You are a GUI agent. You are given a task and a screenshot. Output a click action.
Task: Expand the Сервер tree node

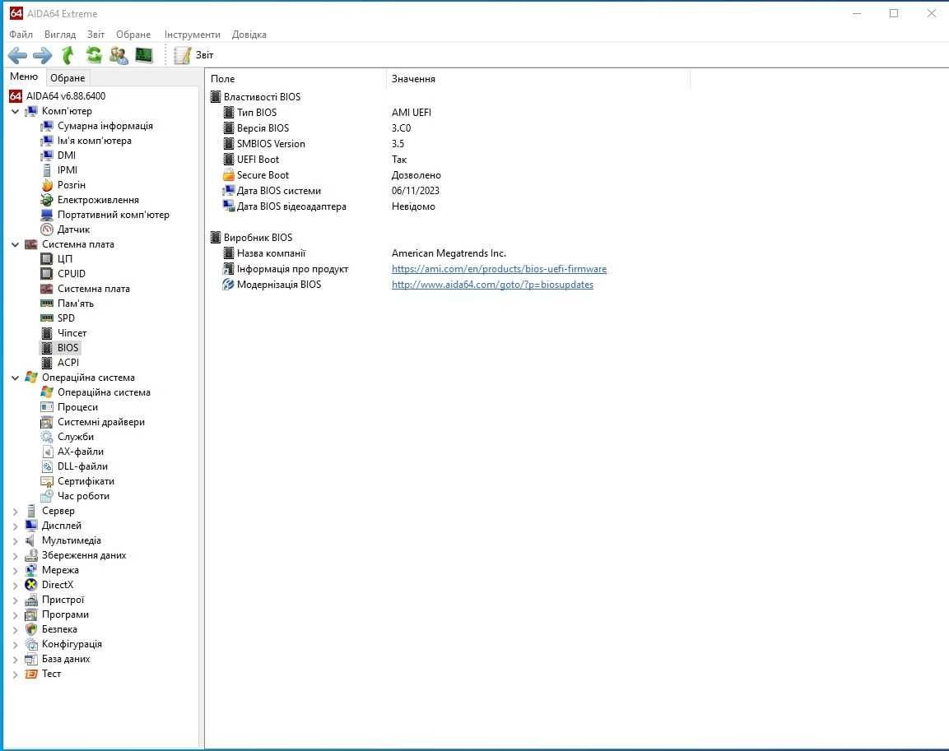[15, 512]
